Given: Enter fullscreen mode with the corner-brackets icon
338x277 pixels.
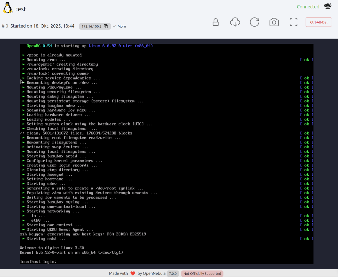Looking at the screenshot, I should pyautogui.click(x=293, y=22).
